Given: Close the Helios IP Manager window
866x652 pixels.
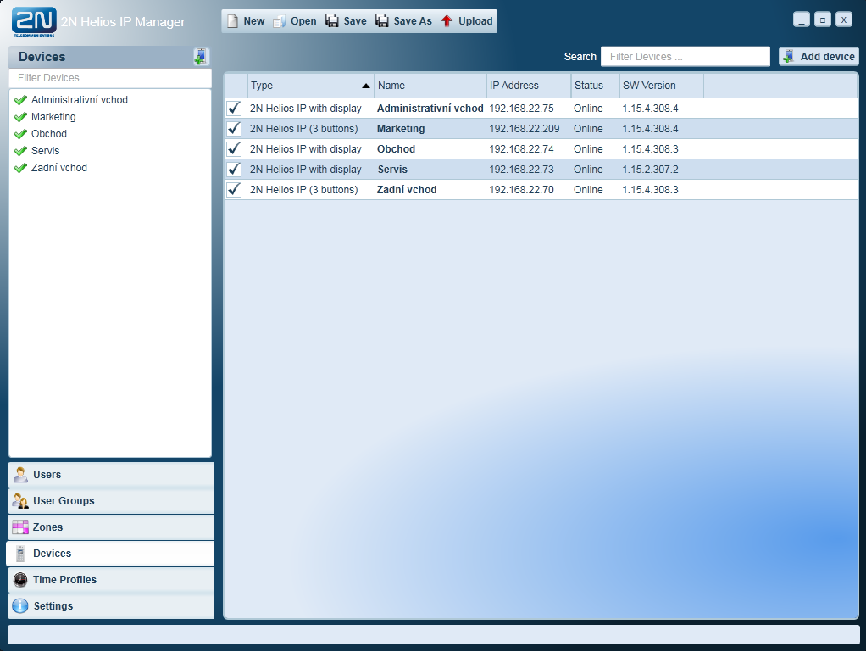Looking at the screenshot, I should click(843, 20).
